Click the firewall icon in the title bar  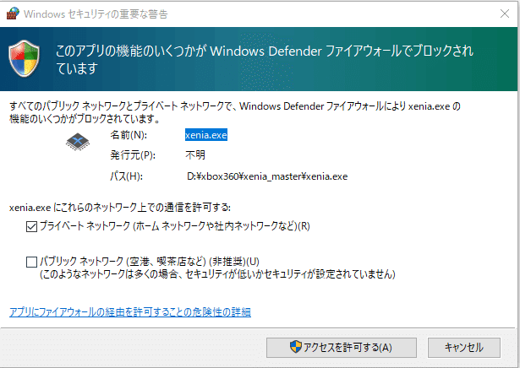tap(13, 14)
